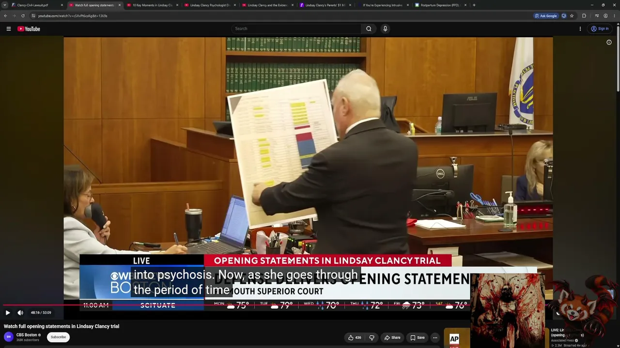The image size is (620, 348).
Task: Open the CBS Boston channel name
Action: click(27, 335)
